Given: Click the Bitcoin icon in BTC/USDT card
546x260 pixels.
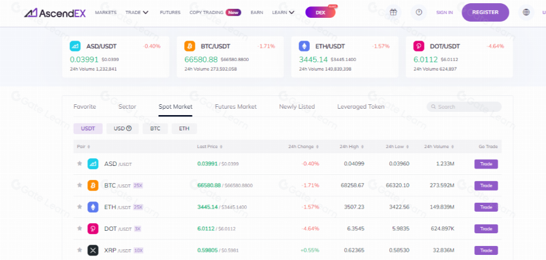Looking at the screenshot, I should (x=190, y=46).
